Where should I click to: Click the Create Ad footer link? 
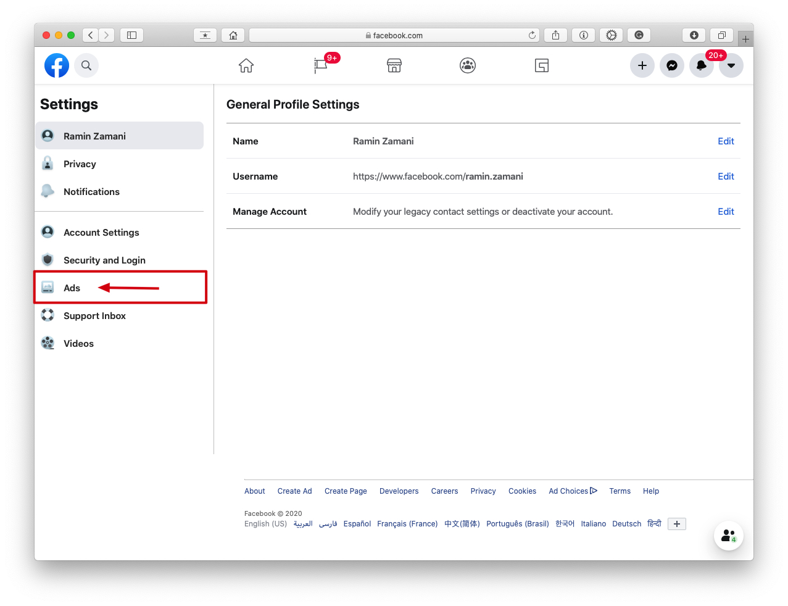pyautogui.click(x=294, y=491)
